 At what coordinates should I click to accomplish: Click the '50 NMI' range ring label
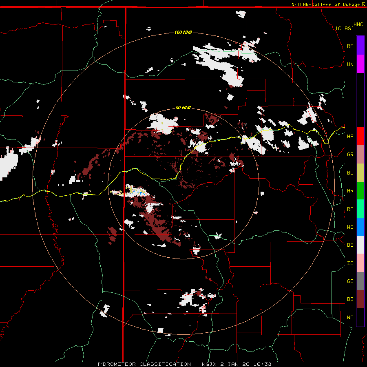coord(183,108)
